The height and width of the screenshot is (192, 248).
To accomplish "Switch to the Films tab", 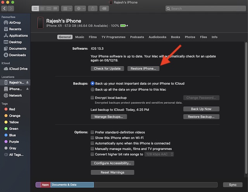I will 93,37.
